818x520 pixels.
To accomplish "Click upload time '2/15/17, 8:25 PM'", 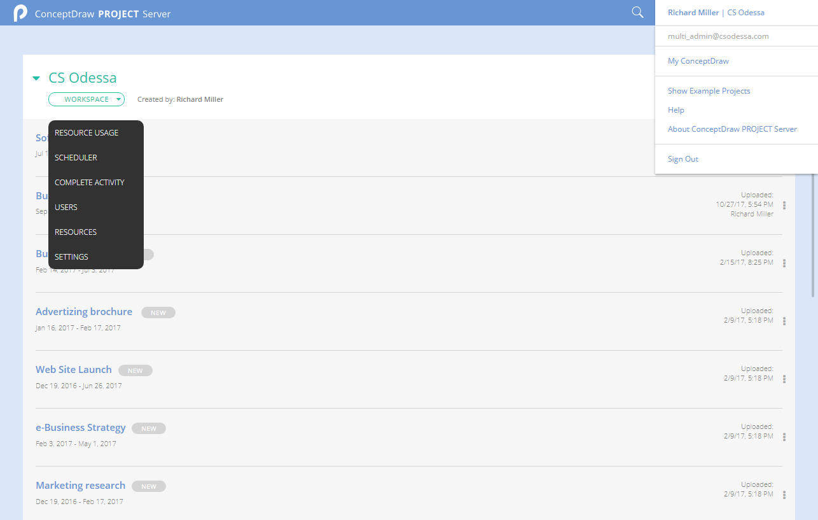I will click(x=747, y=262).
